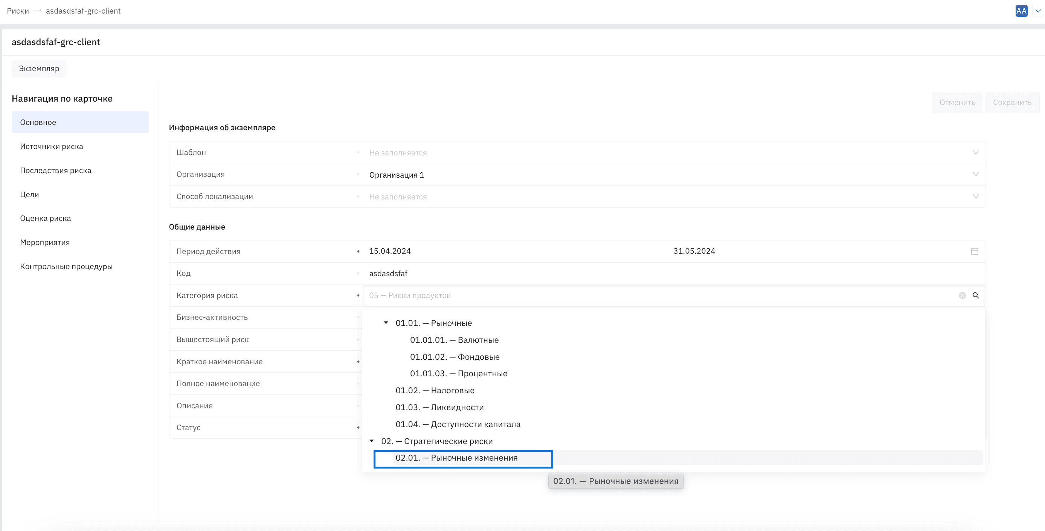Open the Организация dropdown arrow
The image size is (1045, 531).
(976, 174)
